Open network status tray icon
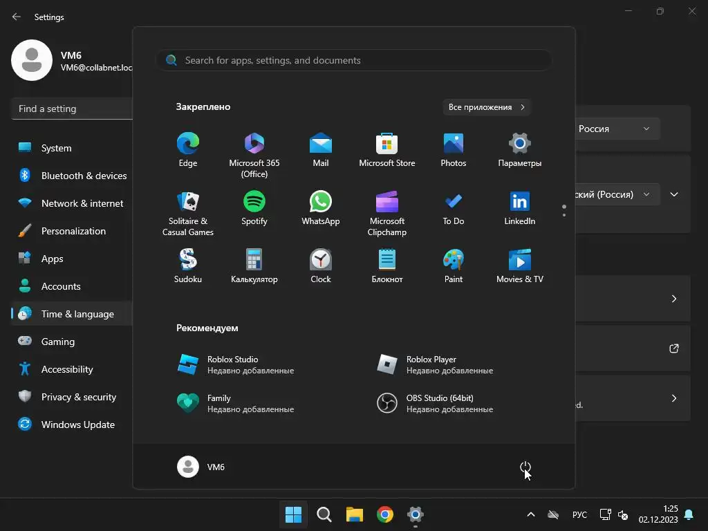 pyautogui.click(x=605, y=514)
